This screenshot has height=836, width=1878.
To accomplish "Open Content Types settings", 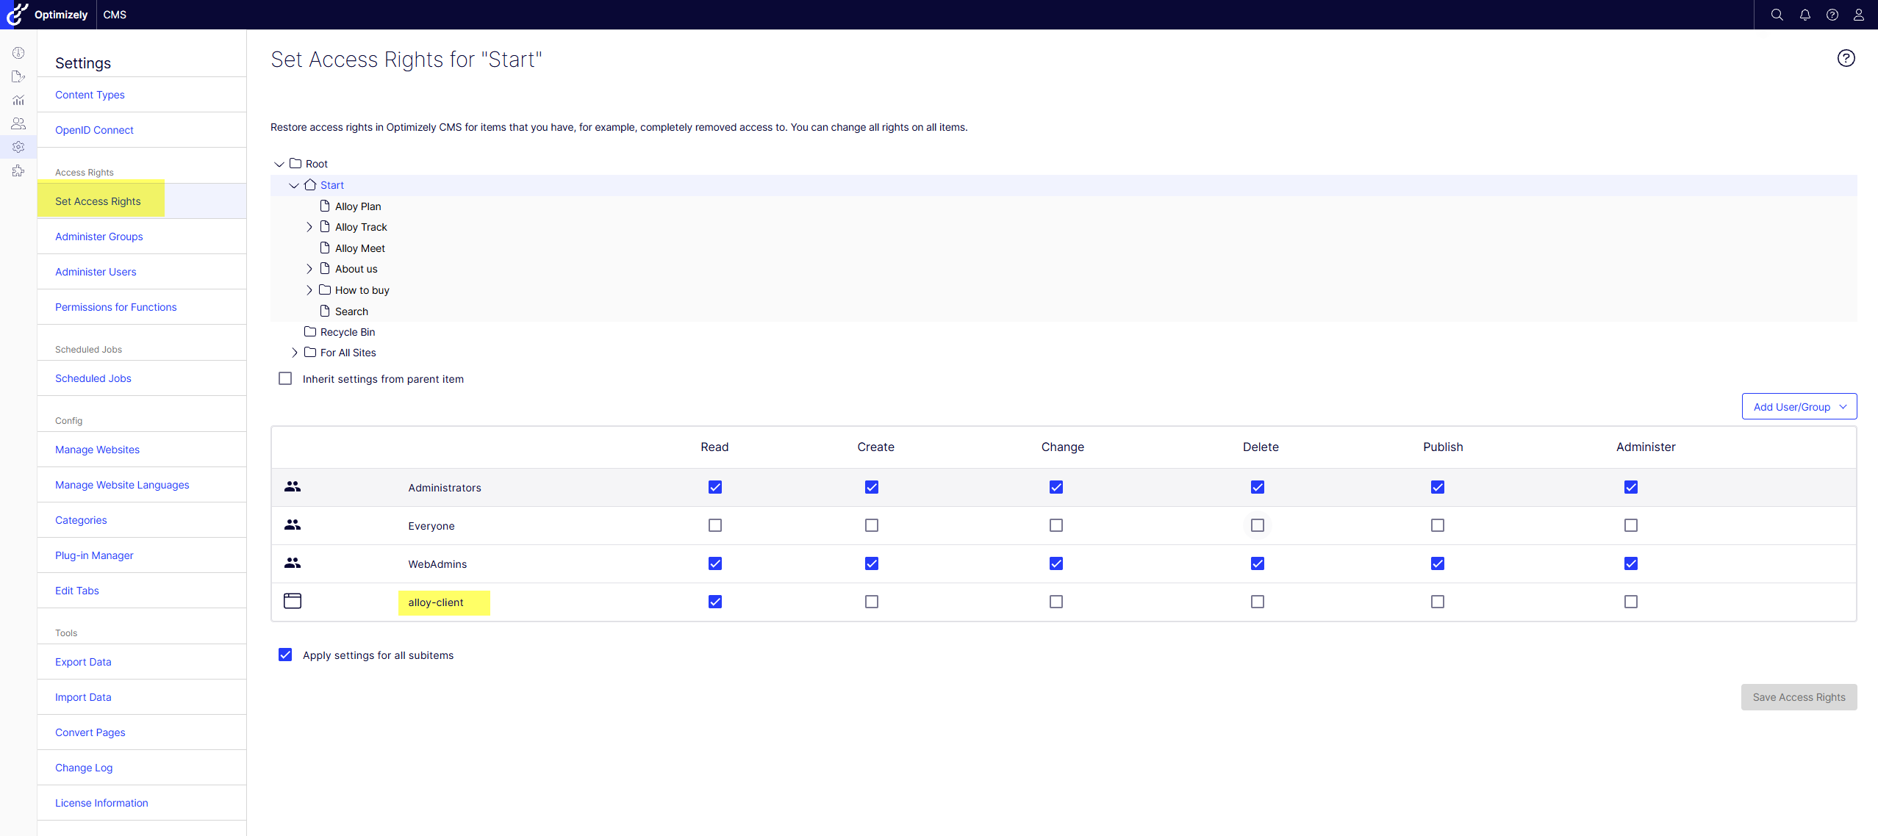I will (90, 95).
